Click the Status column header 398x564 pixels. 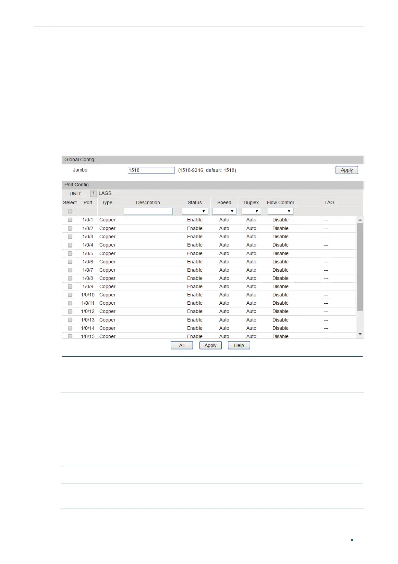tap(195, 203)
